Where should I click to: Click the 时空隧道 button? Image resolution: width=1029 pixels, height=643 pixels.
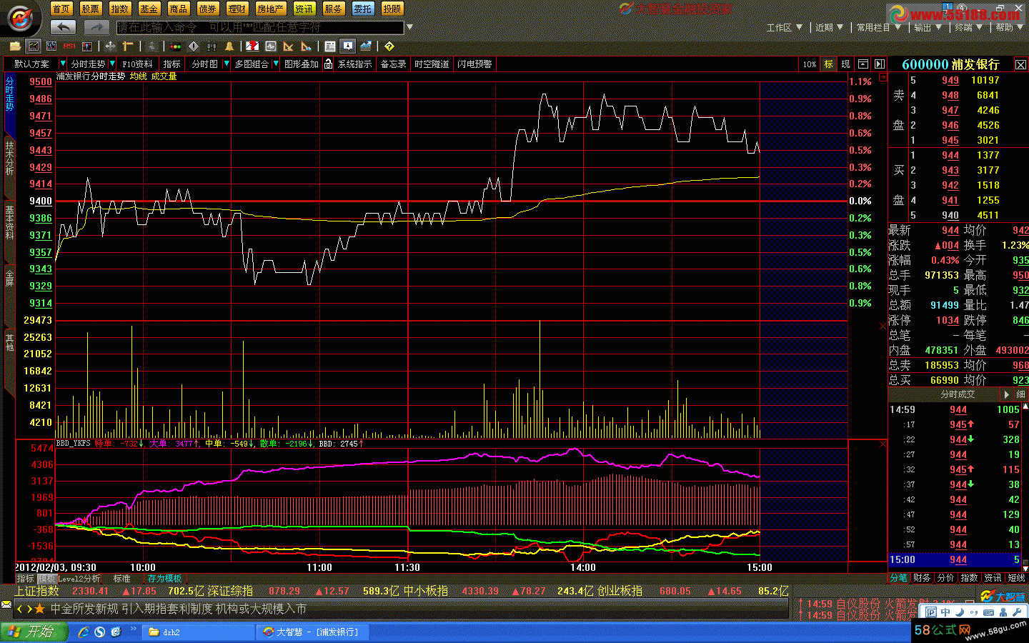pos(432,64)
